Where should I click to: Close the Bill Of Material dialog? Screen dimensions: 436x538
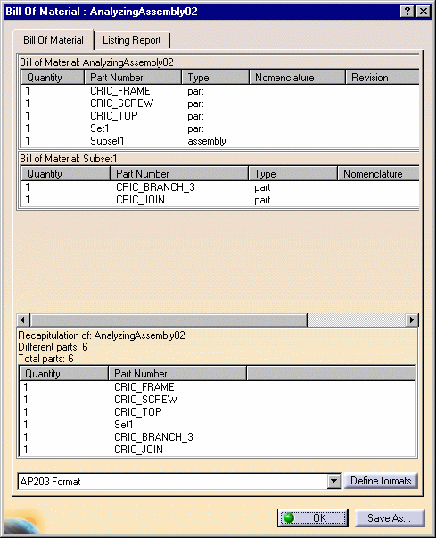point(424,12)
